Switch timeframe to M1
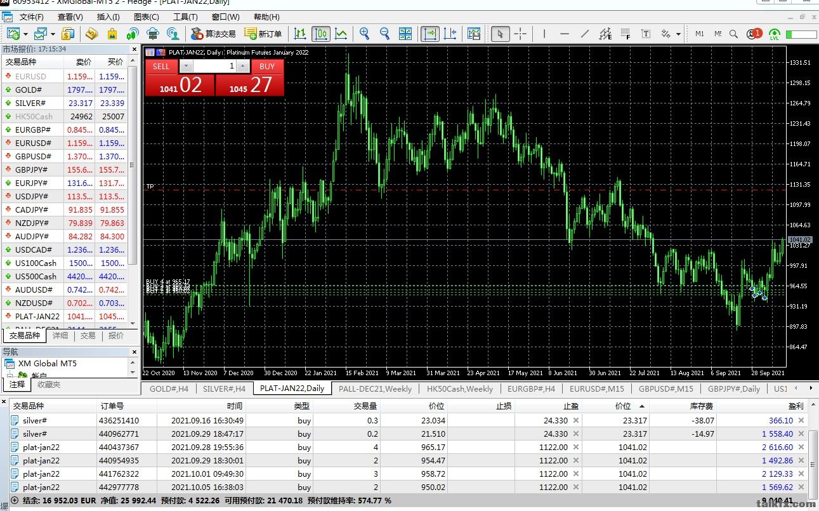 pyautogui.click(x=700, y=34)
